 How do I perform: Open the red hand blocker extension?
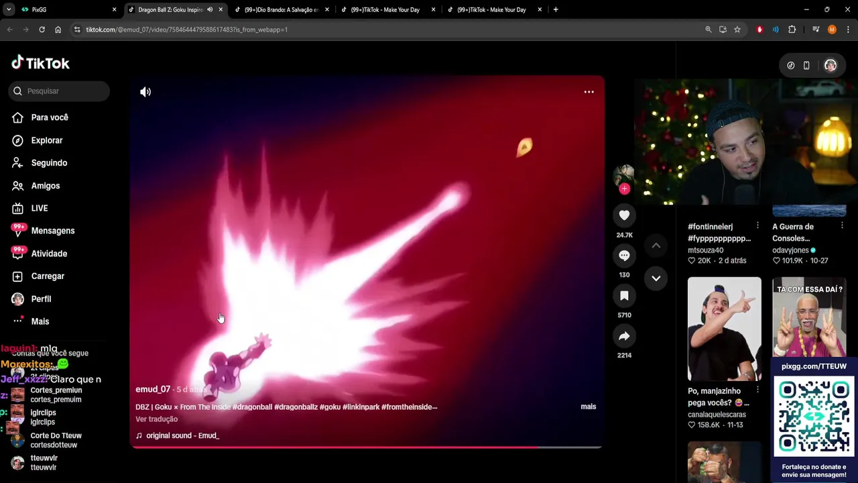click(x=759, y=30)
